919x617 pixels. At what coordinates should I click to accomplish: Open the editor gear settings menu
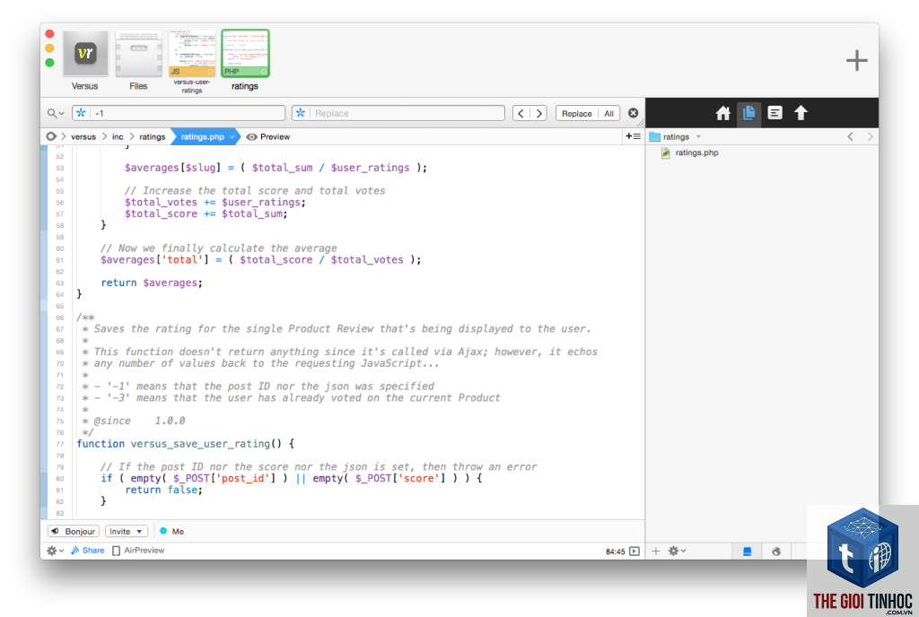(55, 551)
